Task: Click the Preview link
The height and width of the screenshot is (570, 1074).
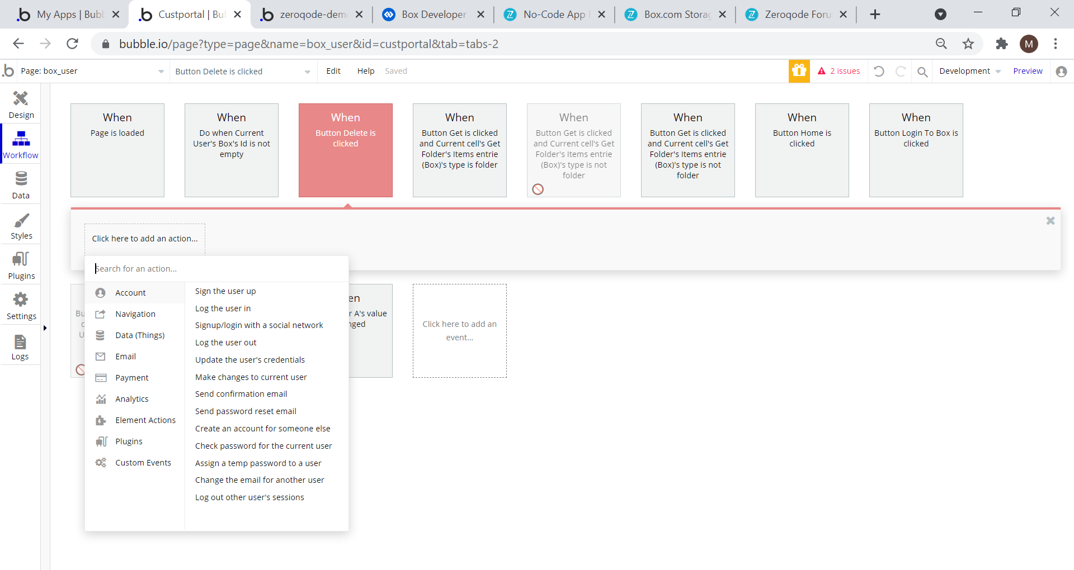Action: [1028, 71]
